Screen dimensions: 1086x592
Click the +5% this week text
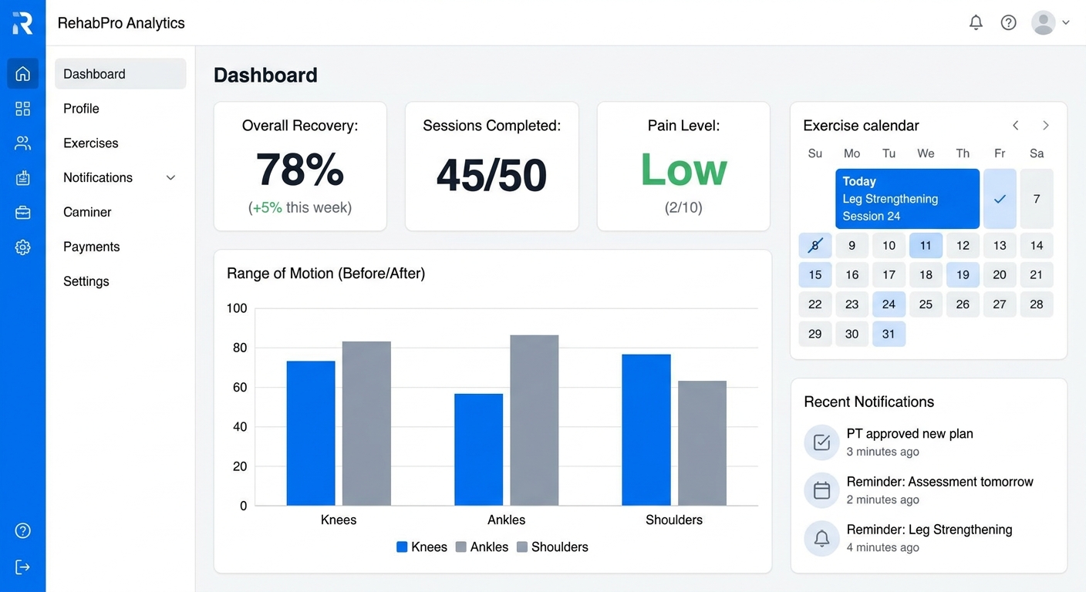(x=300, y=208)
